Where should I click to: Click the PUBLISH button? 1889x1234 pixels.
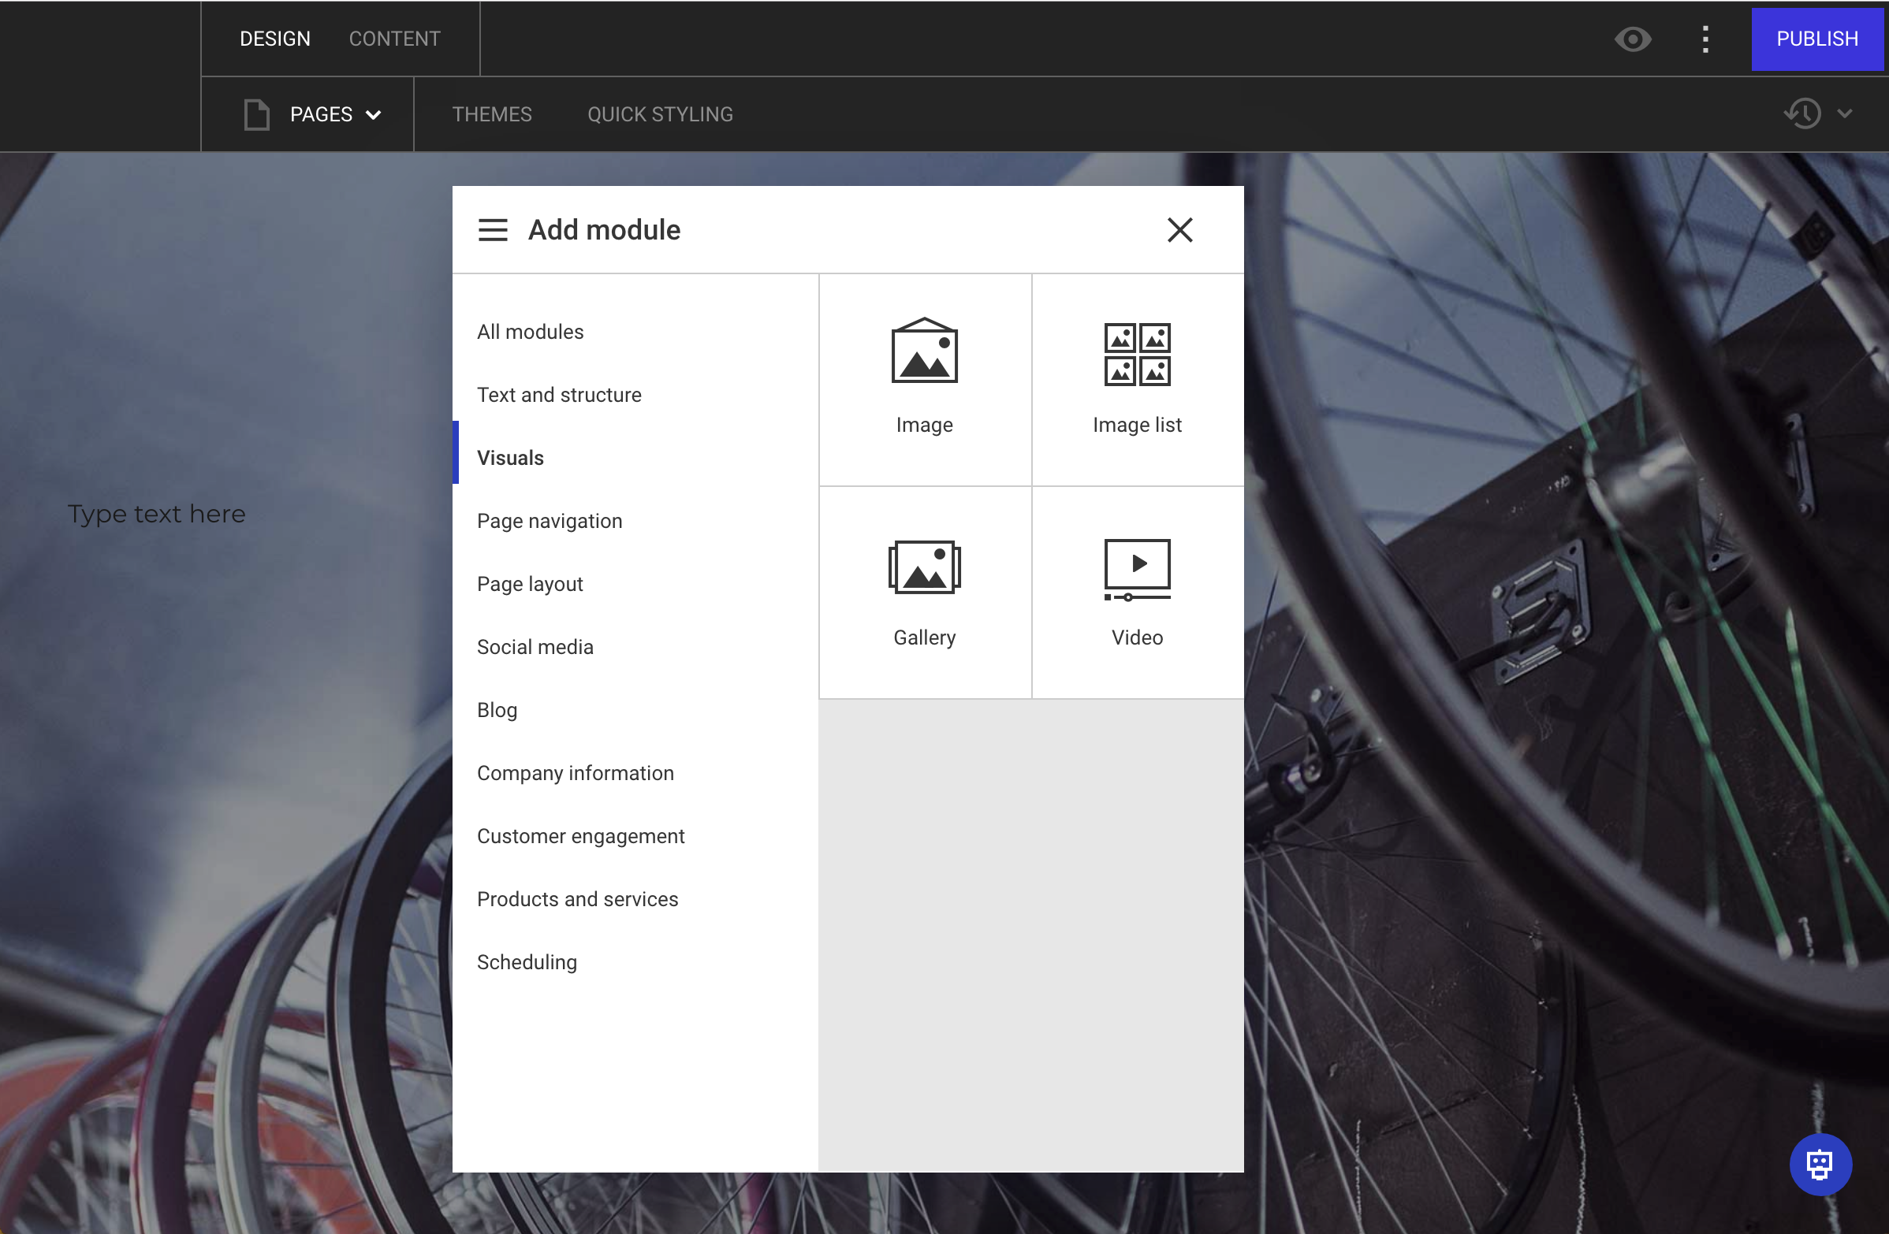point(1816,38)
